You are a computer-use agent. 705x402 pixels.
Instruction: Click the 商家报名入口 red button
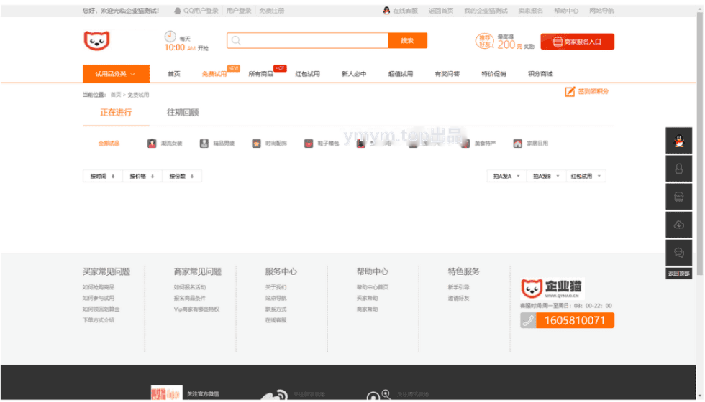[577, 42]
